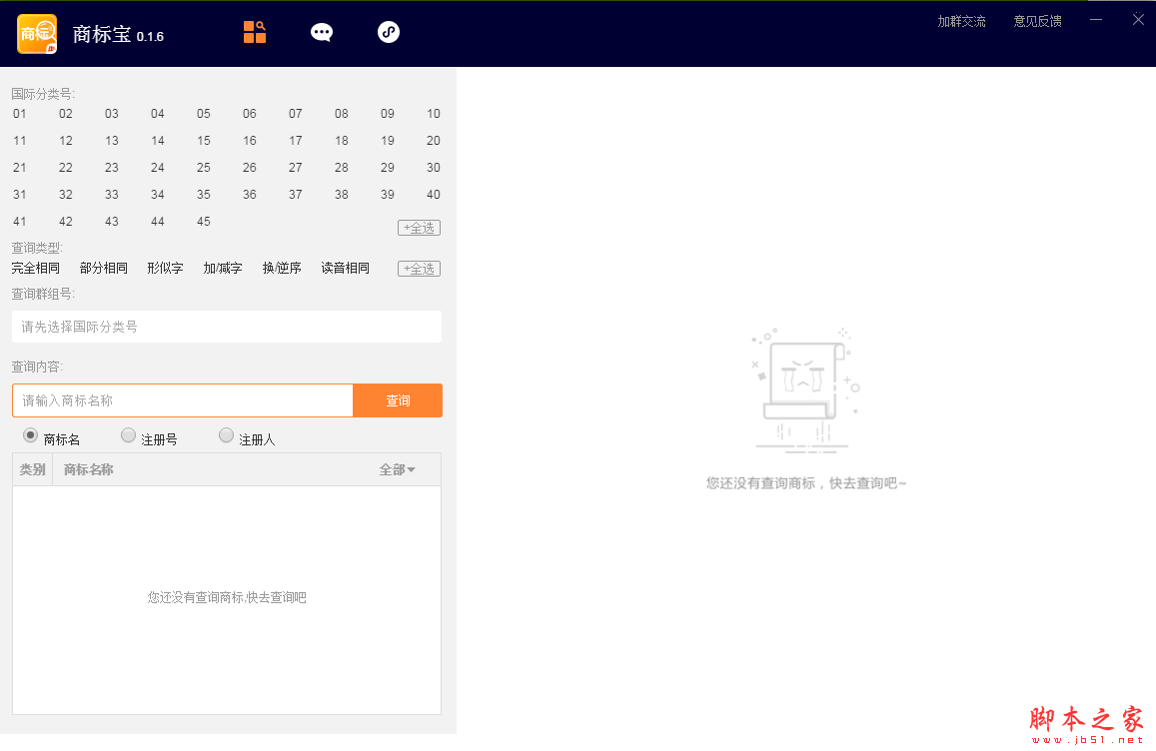The width and height of the screenshot is (1156, 751).
Task: Select the 注册人 radio button
Action: [x=226, y=434]
